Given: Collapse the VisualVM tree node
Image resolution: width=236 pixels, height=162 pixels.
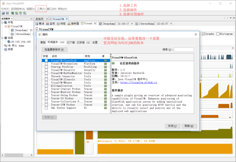Looking at the screenshot, I should click(x=6, y=26).
